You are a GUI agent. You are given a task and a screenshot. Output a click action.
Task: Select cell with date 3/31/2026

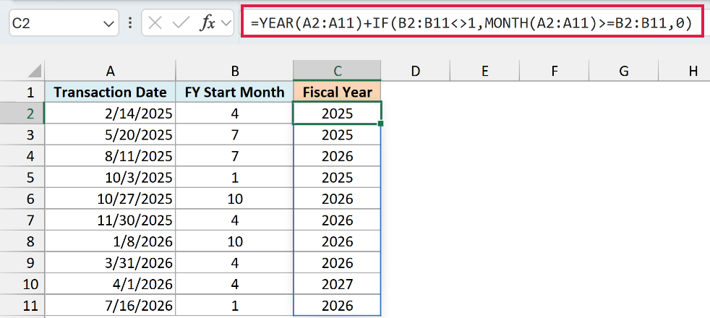(110, 263)
